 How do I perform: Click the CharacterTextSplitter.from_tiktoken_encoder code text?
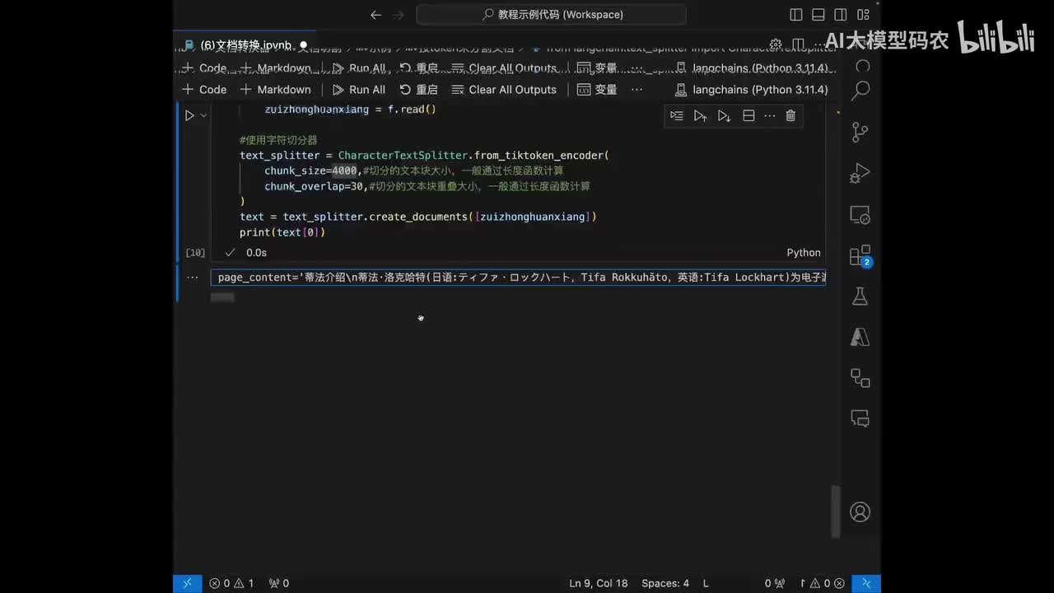pos(473,155)
